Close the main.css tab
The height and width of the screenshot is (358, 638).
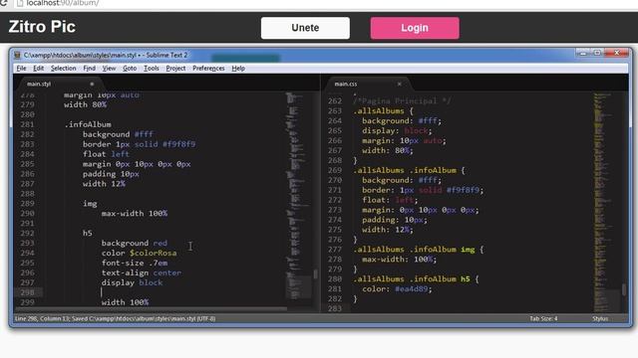pos(399,84)
